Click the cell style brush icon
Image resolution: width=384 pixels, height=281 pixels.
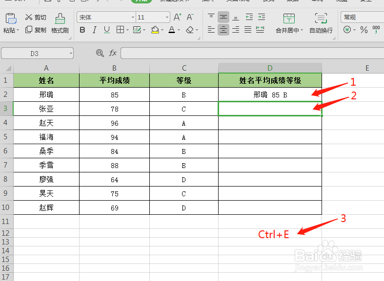pos(137,30)
